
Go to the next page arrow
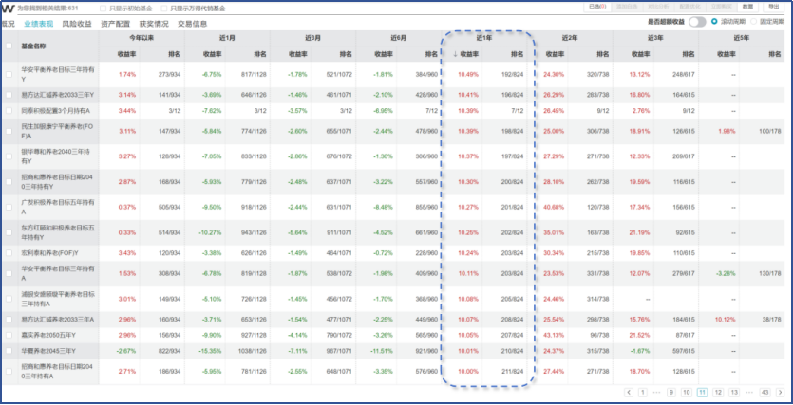[780, 393]
